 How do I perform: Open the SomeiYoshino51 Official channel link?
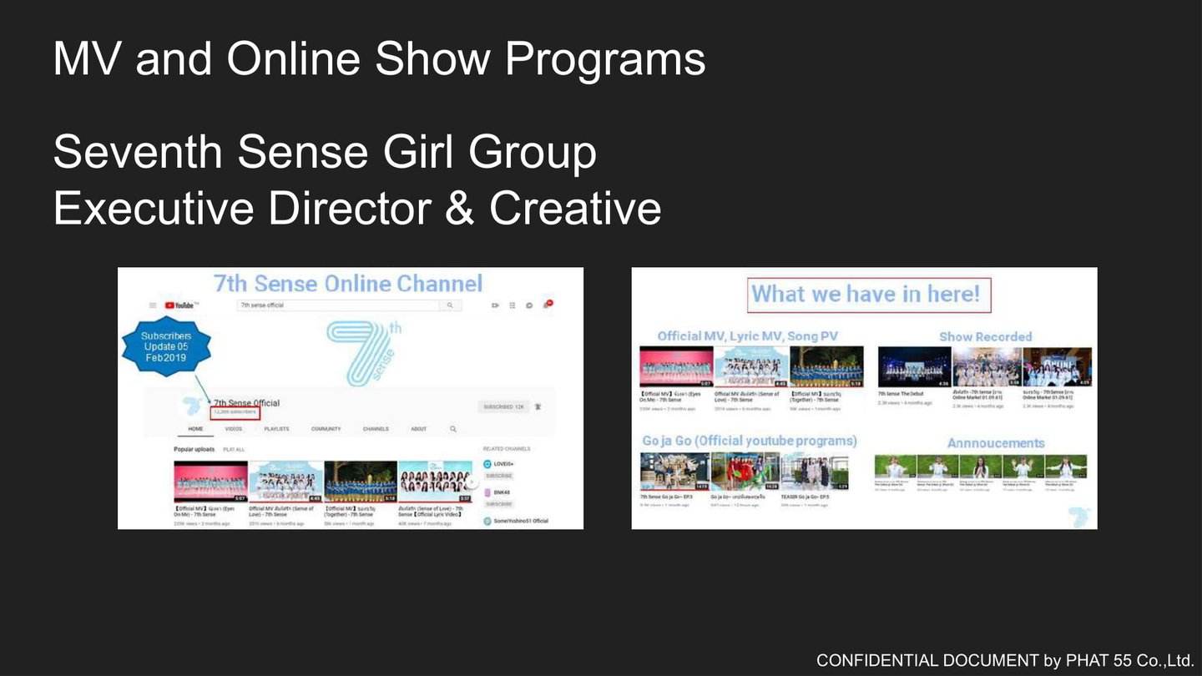tap(521, 521)
